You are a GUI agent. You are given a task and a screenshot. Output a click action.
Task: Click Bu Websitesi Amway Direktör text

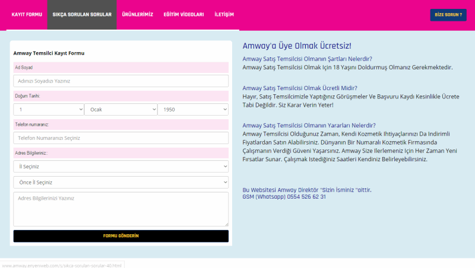[307, 190]
